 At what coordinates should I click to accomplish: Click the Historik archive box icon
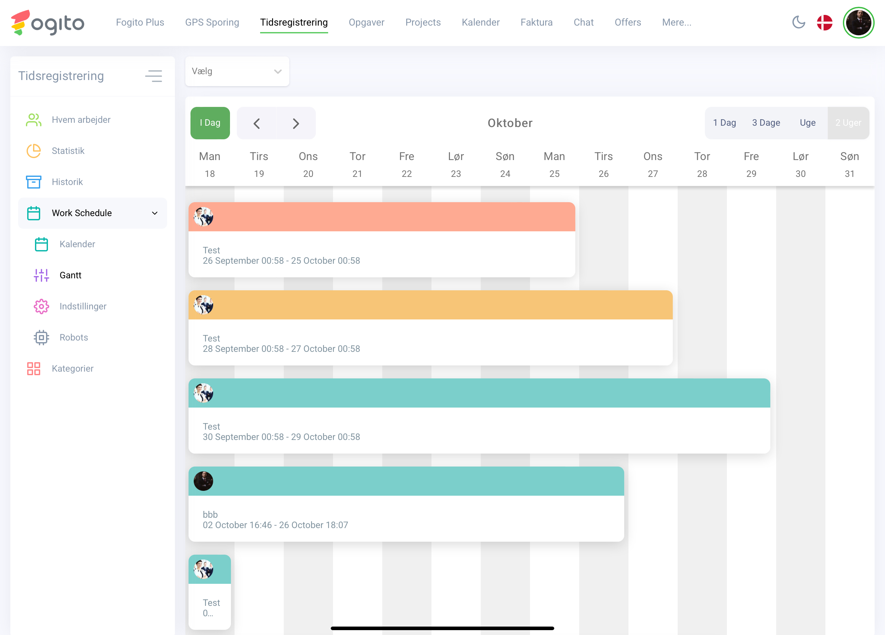pos(34,182)
